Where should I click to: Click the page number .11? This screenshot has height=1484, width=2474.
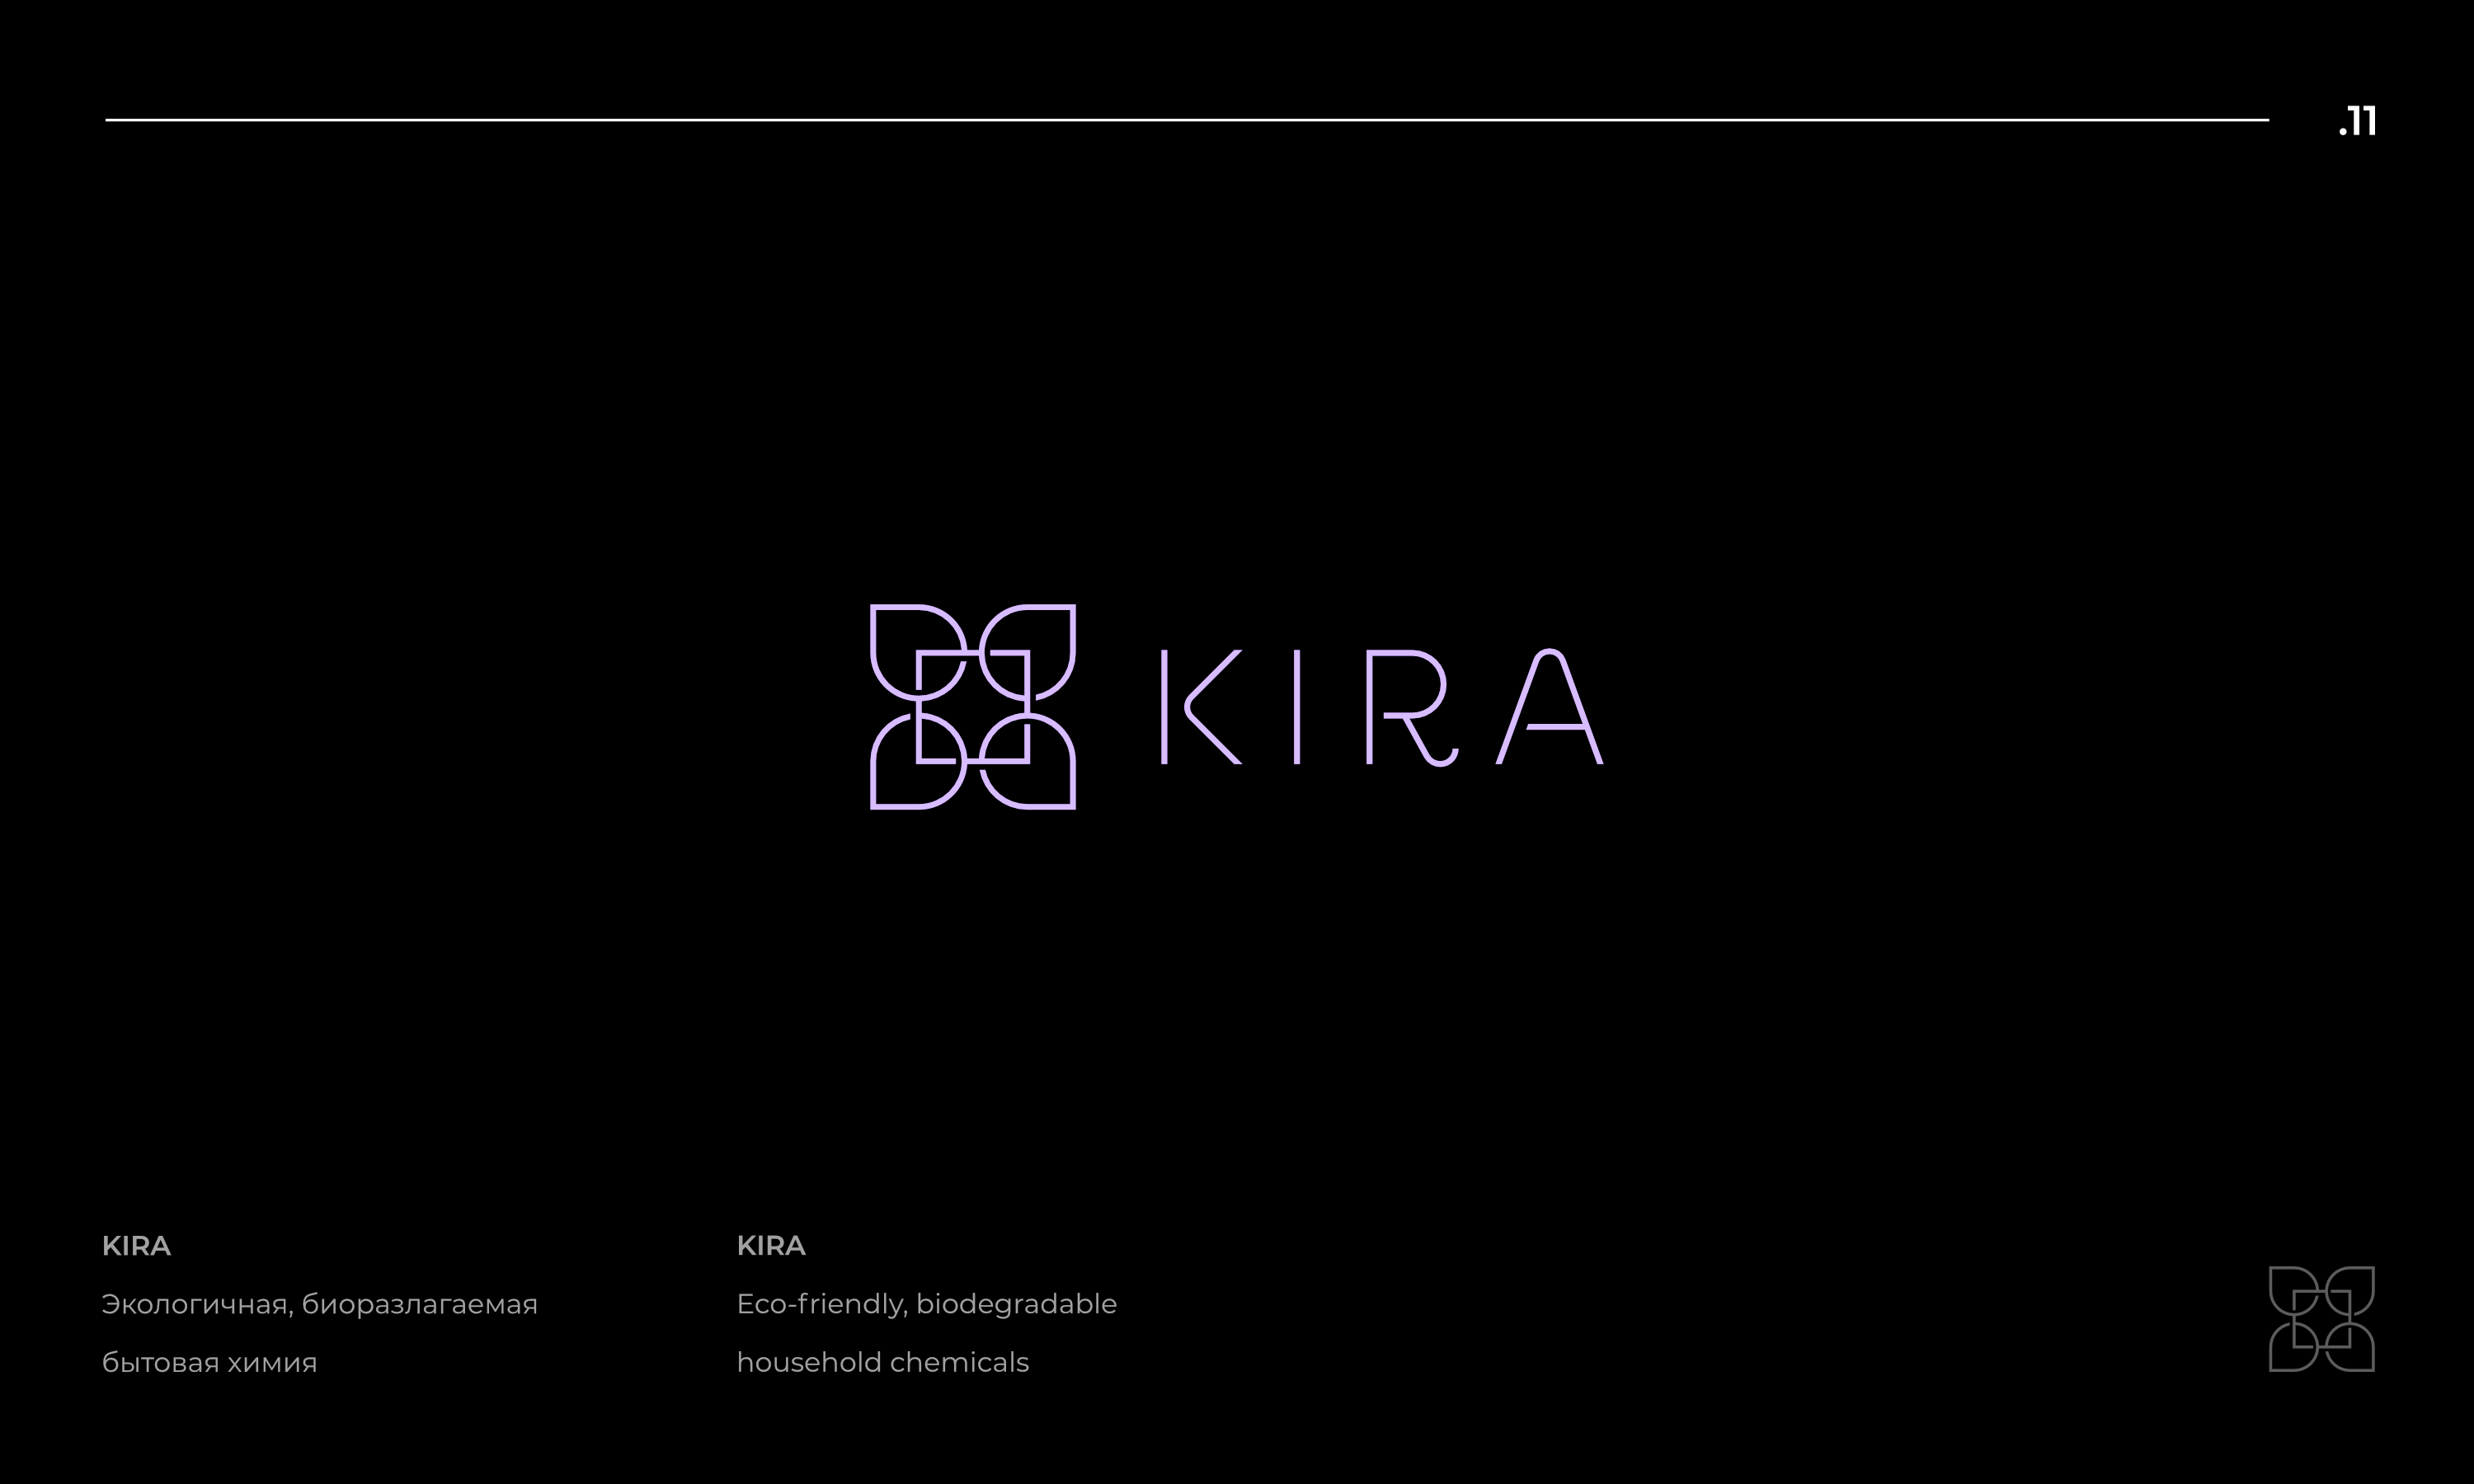(x=2358, y=121)
